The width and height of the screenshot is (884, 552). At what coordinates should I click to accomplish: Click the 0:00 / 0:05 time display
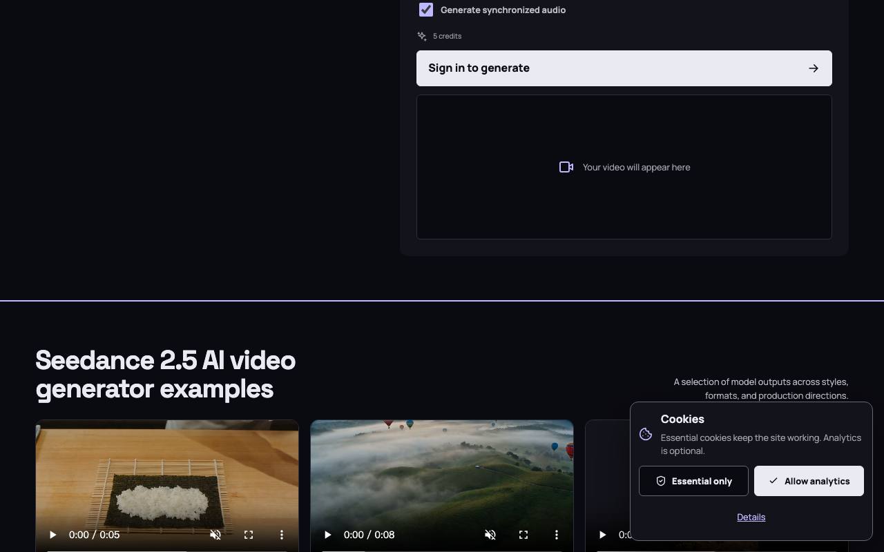pos(95,535)
